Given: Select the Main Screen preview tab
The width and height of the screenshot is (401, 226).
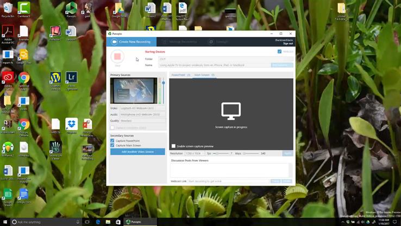Looking at the screenshot, I should tap(204, 75).
